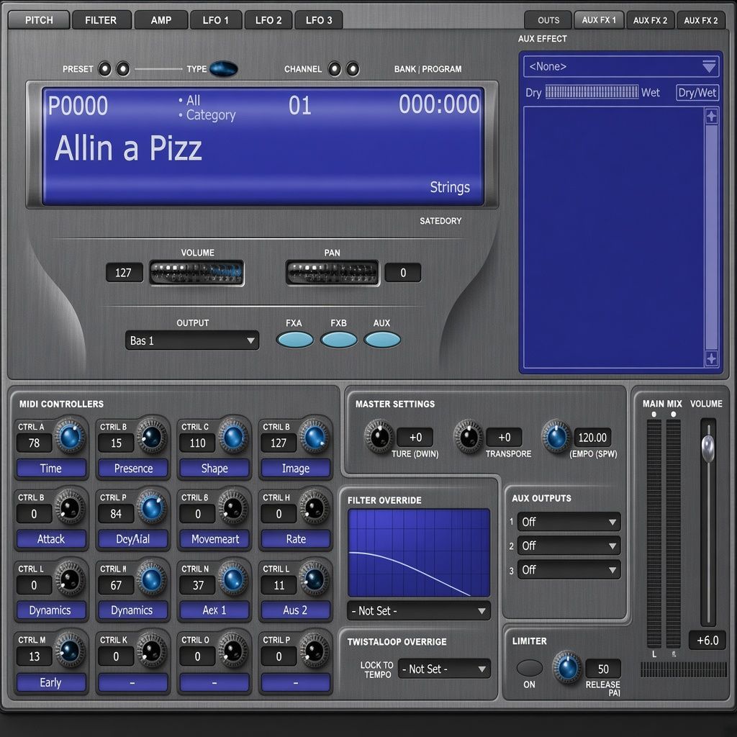The image size is (737, 737).
Task: Open the LFO 2 tab
Action: coord(268,20)
